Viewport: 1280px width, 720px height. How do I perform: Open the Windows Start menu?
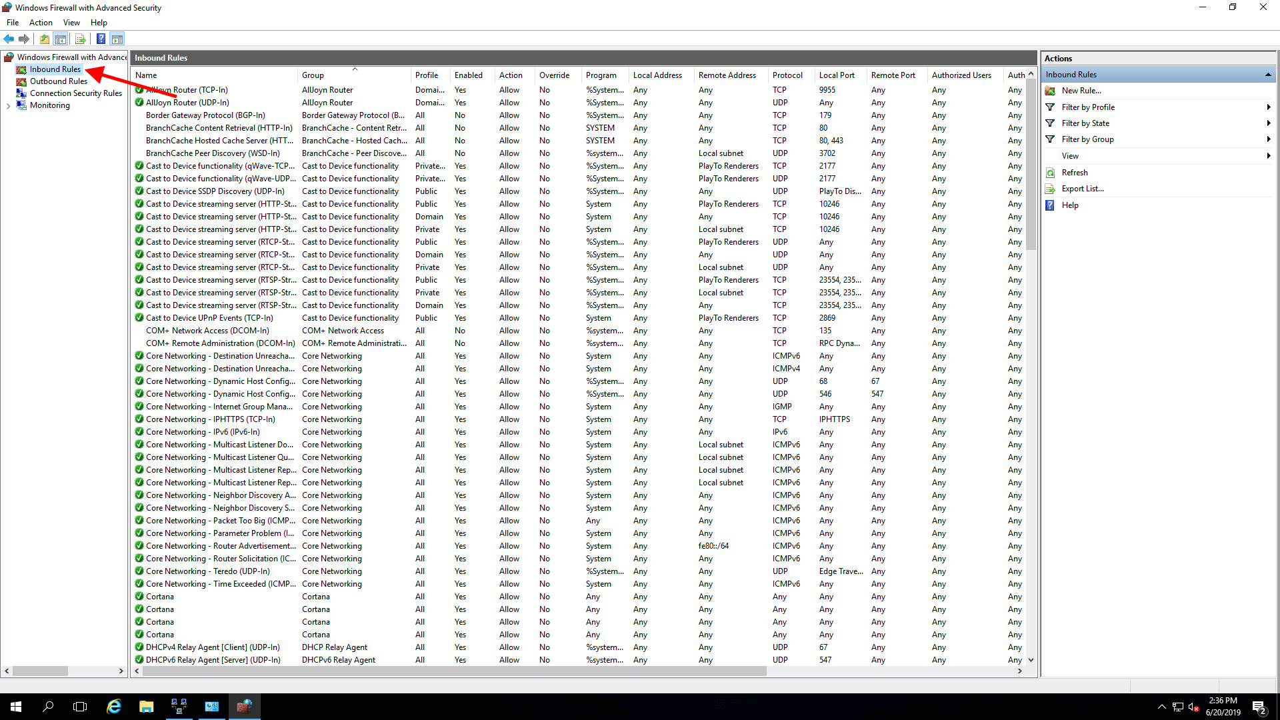(16, 707)
